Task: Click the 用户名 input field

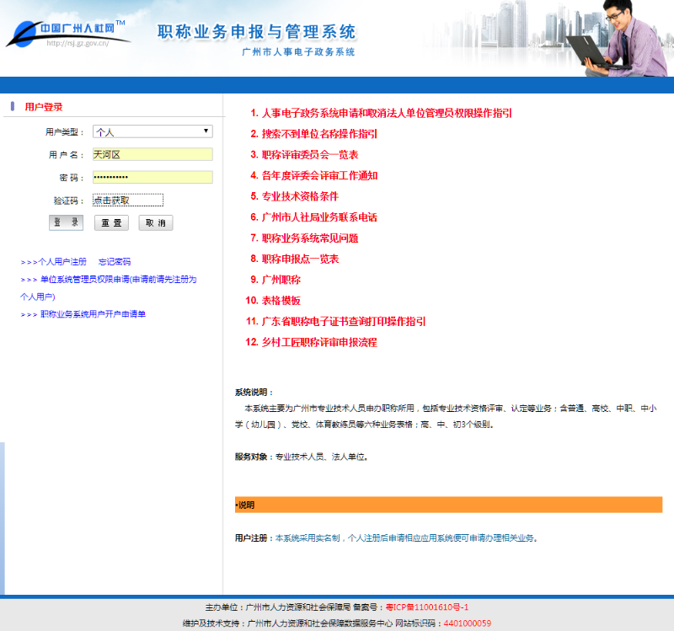Action: pyautogui.click(x=152, y=154)
